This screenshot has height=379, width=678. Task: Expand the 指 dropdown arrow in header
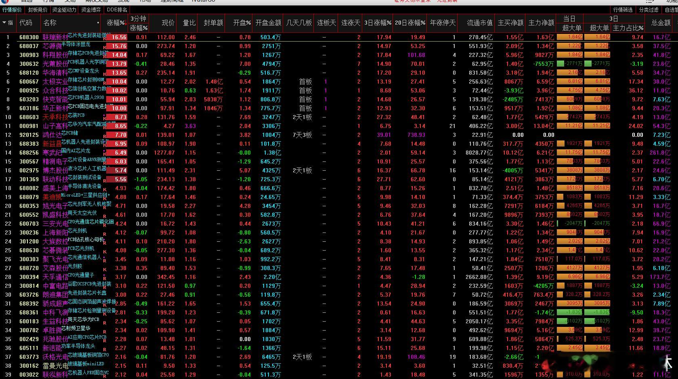tap(4, 23)
